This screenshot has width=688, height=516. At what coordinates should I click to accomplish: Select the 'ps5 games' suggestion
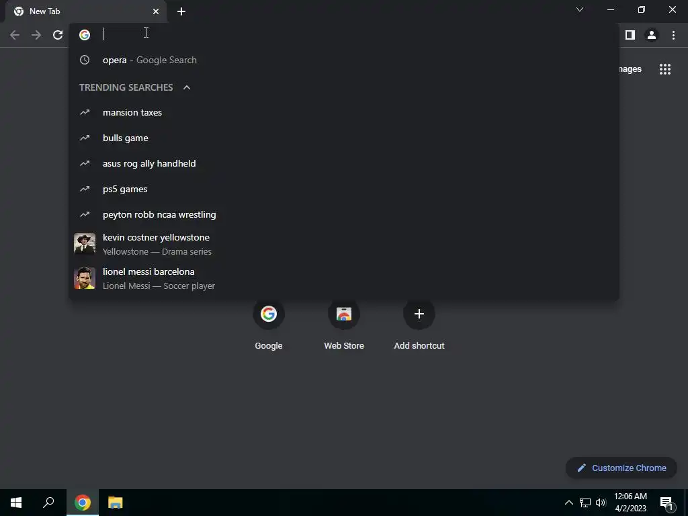pos(344,189)
